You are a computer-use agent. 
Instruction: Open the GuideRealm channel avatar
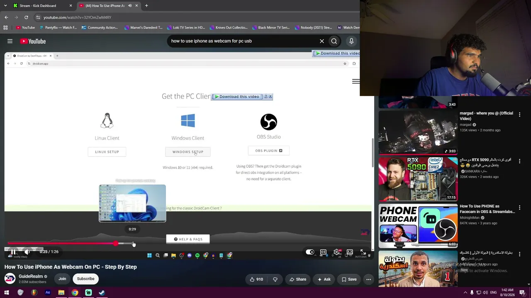pos(10,279)
